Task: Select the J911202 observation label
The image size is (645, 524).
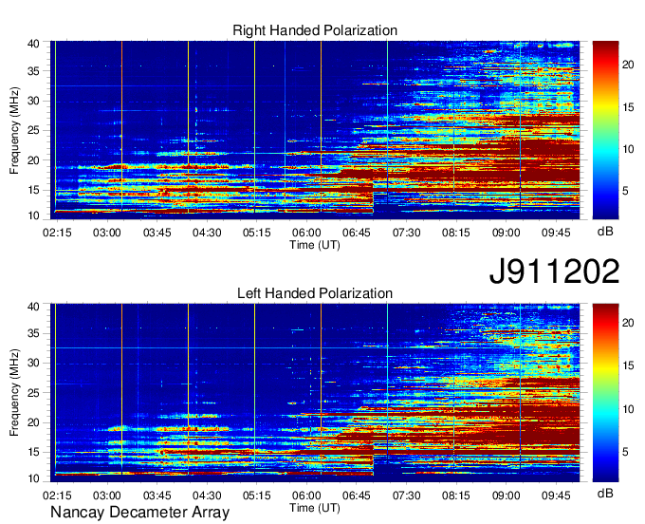Action: click(x=554, y=271)
